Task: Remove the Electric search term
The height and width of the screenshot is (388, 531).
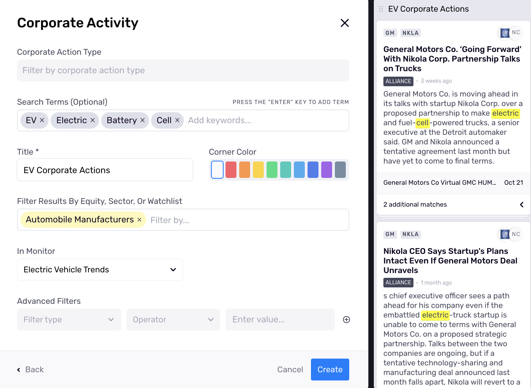Action: tap(93, 120)
